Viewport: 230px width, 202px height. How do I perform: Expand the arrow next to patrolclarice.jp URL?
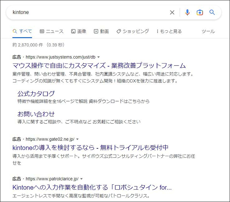(x=81, y=179)
